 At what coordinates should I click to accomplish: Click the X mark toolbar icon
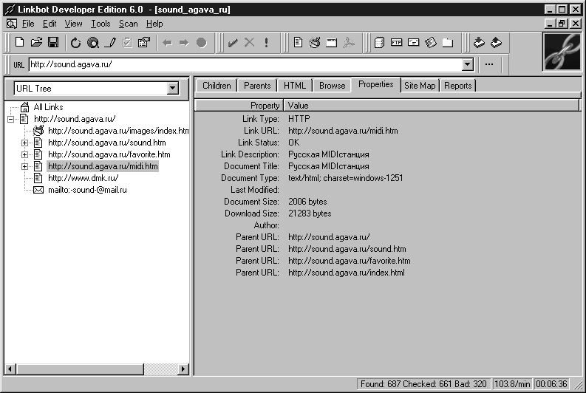249,43
